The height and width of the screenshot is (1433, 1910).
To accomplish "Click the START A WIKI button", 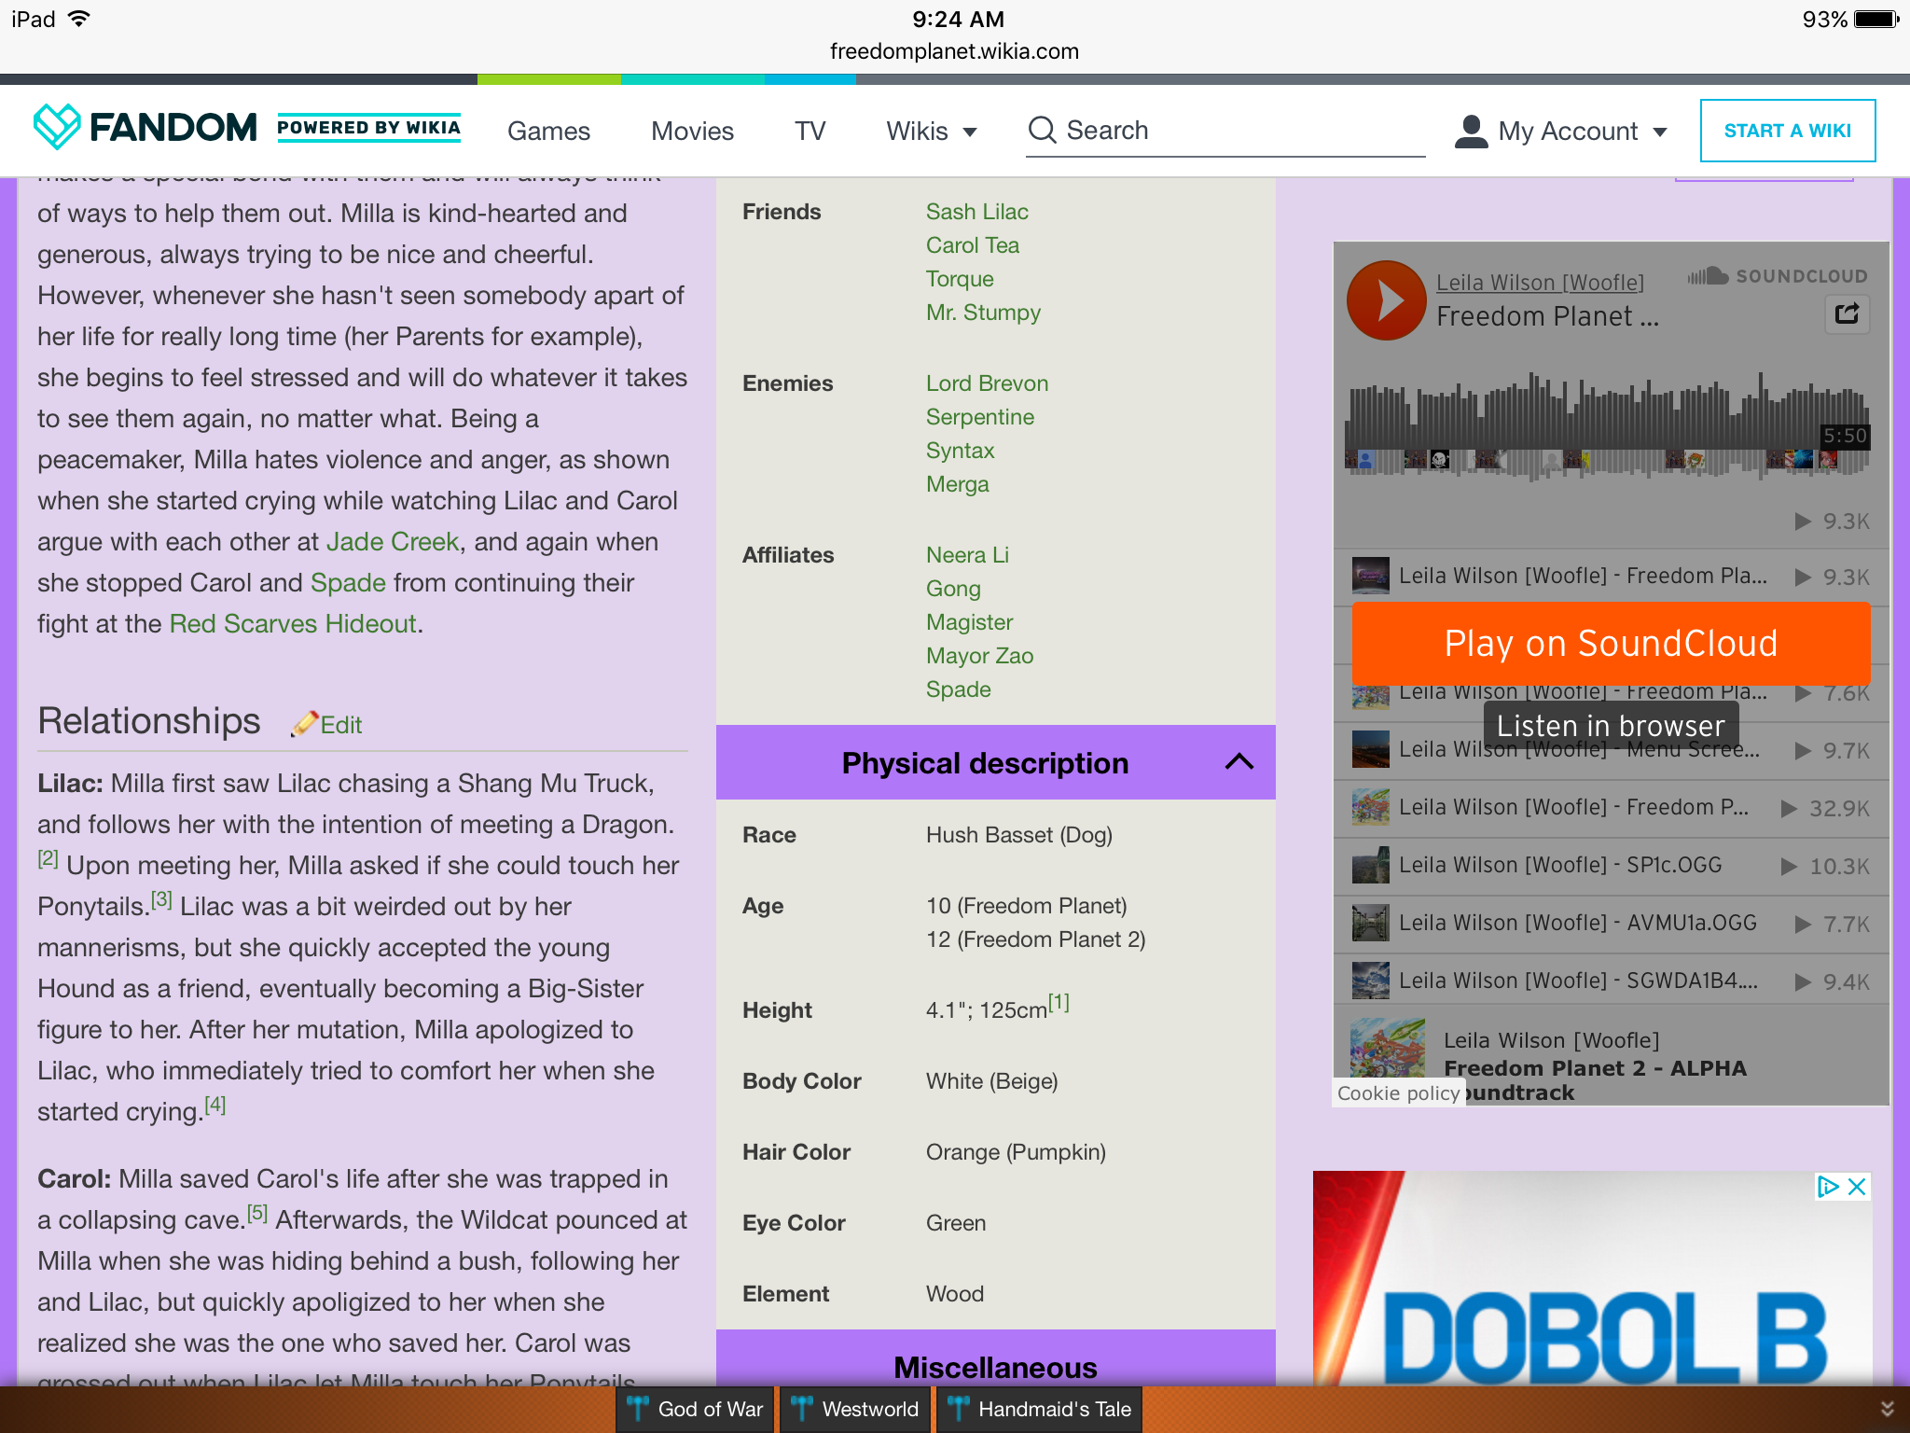I will [x=1787, y=131].
